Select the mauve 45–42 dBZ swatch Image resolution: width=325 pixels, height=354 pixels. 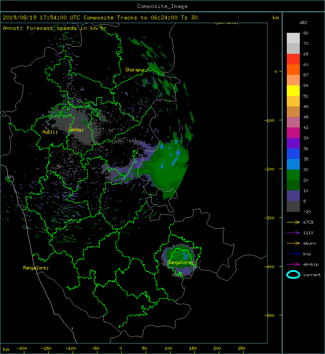(293, 122)
